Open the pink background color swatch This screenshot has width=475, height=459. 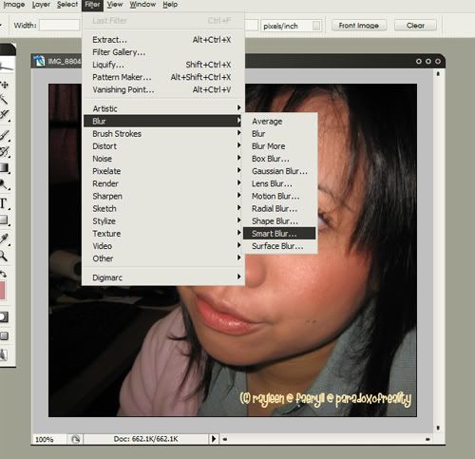pos(3,291)
